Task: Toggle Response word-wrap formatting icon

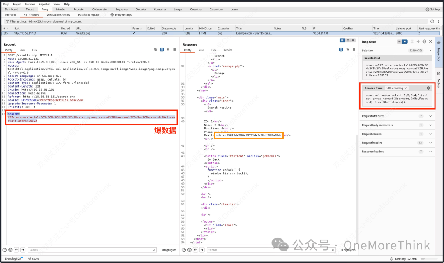Action: tap(341, 50)
